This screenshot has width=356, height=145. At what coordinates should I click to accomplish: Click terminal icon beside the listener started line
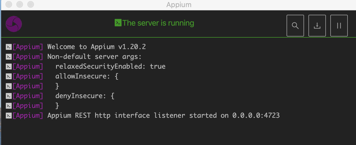[x=8, y=116]
